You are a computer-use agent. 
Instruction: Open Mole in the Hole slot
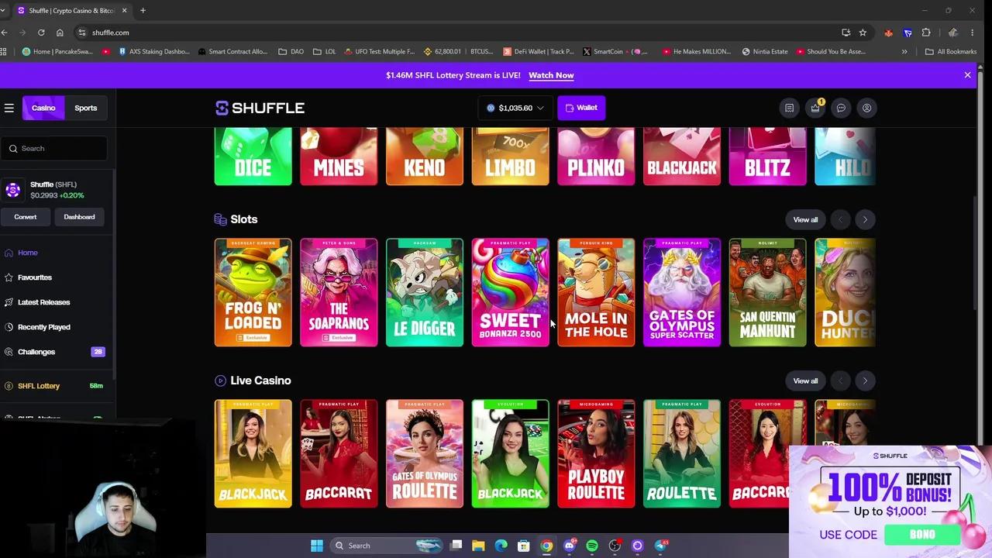[596, 292]
